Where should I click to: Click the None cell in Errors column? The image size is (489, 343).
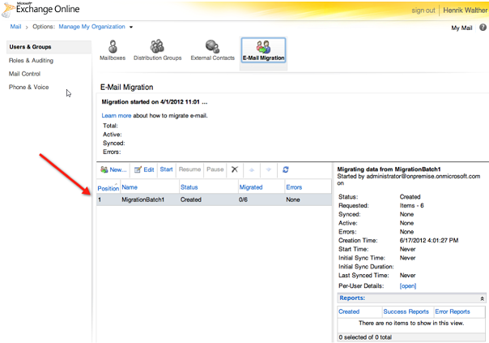coord(293,199)
